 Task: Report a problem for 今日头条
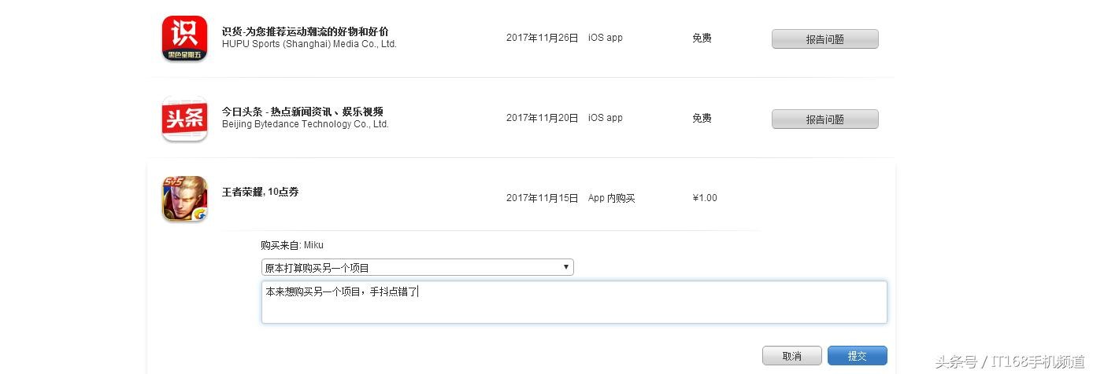(x=824, y=119)
